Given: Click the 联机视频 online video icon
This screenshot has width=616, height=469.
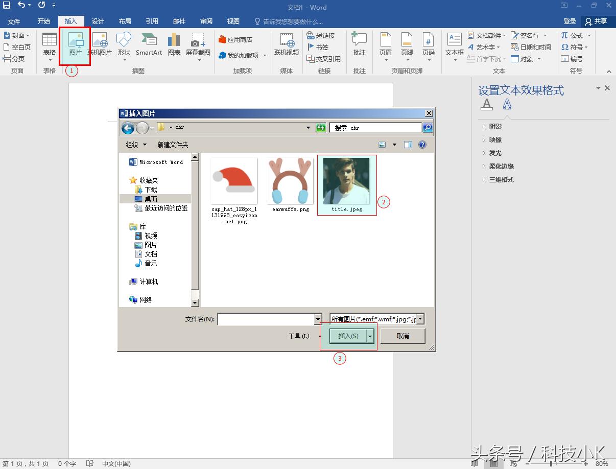Looking at the screenshot, I should point(287,44).
